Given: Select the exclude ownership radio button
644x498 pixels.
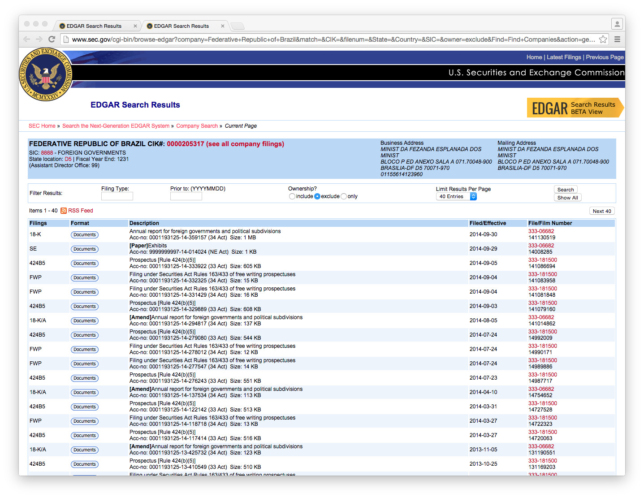Looking at the screenshot, I should click(317, 196).
